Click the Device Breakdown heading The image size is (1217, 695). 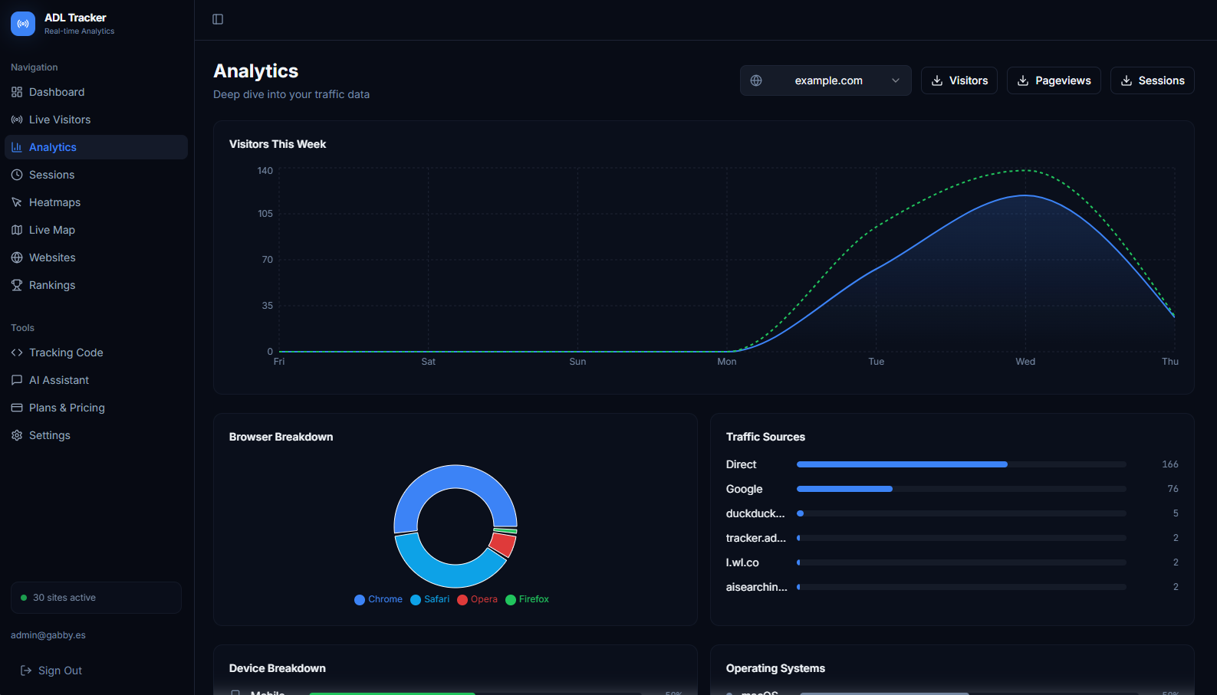[x=278, y=668]
